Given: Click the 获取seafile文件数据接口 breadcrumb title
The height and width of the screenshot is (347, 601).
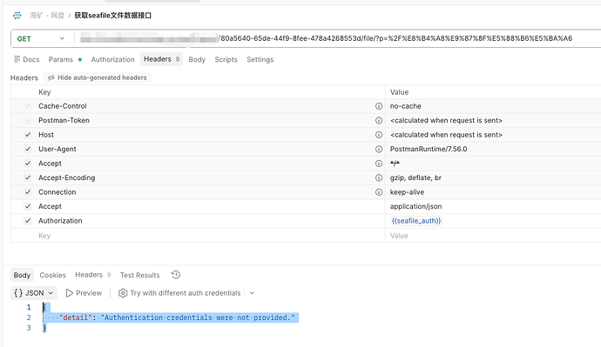Looking at the screenshot, I should [x=113, y=16].
